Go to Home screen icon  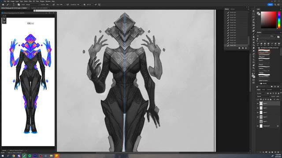click(3, 5)
